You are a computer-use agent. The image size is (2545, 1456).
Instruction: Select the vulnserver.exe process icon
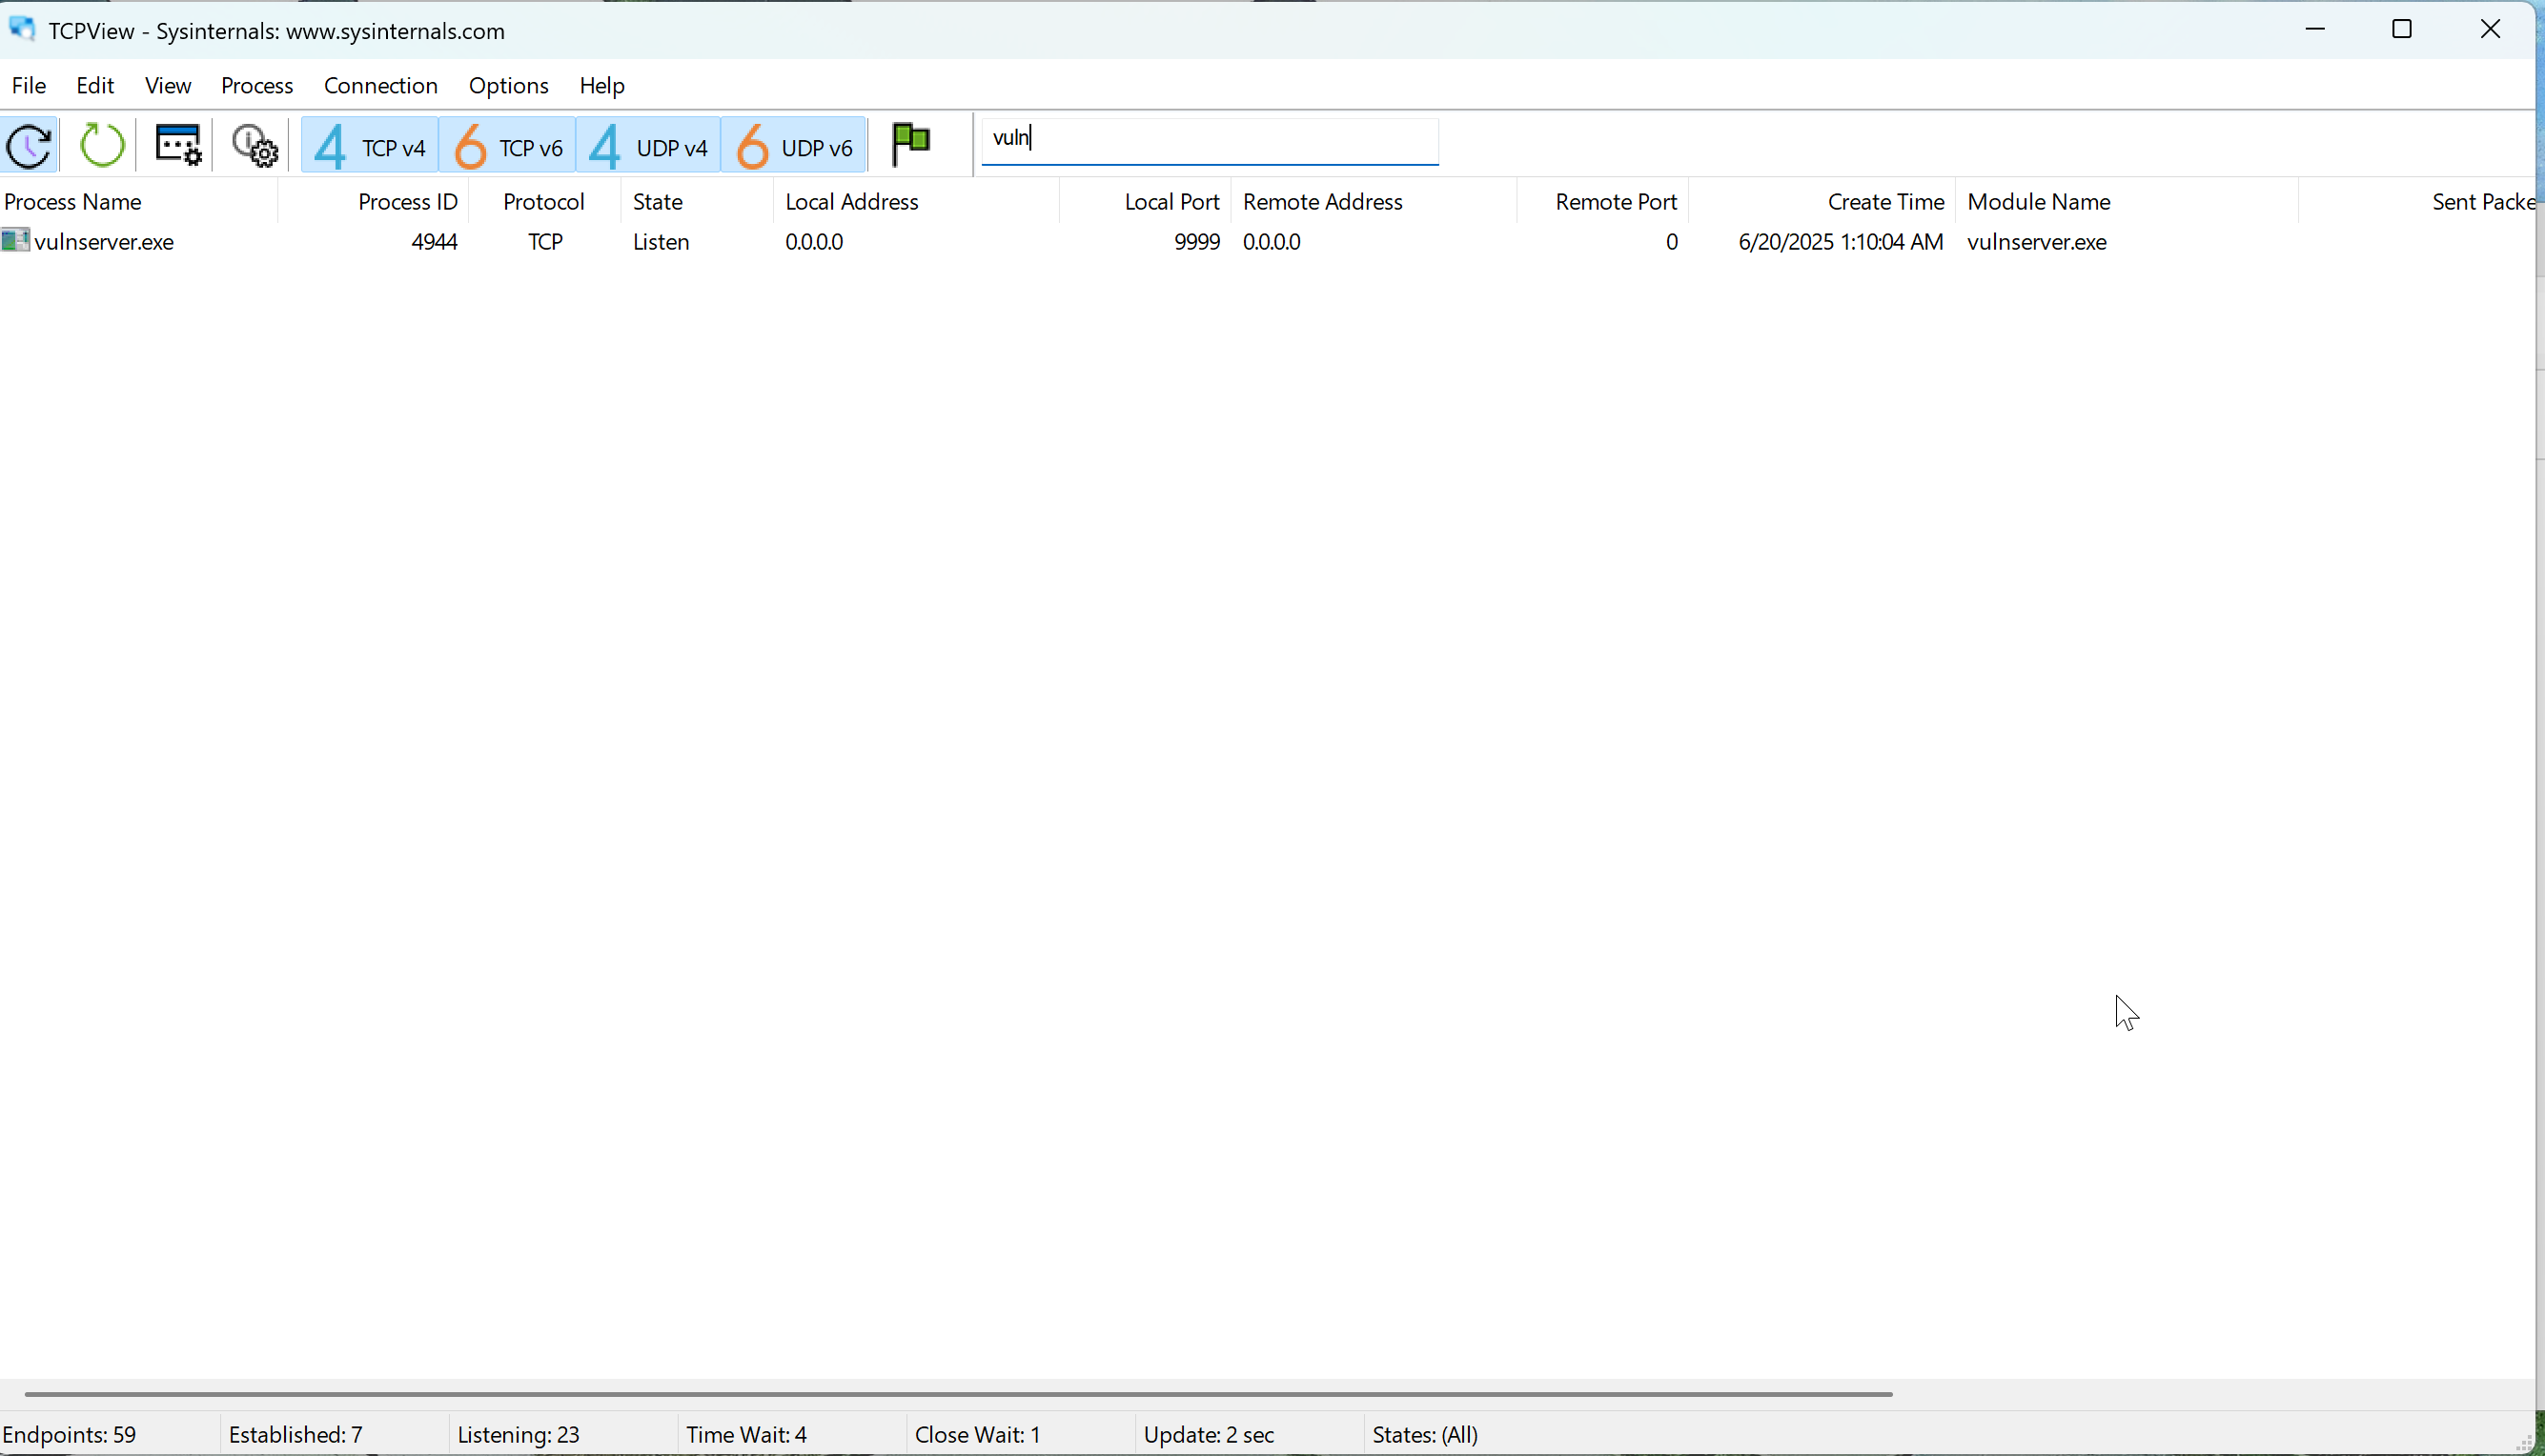(x=15, y=241)
